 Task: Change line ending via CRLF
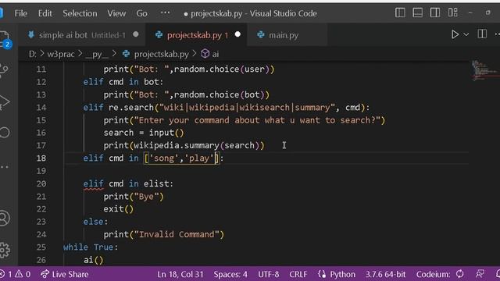tap(298, 274)
